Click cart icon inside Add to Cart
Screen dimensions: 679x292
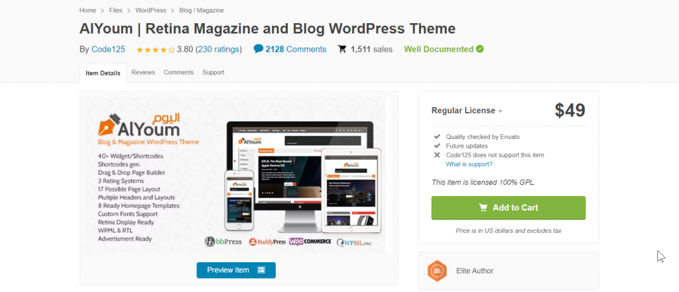coord(483,208)
